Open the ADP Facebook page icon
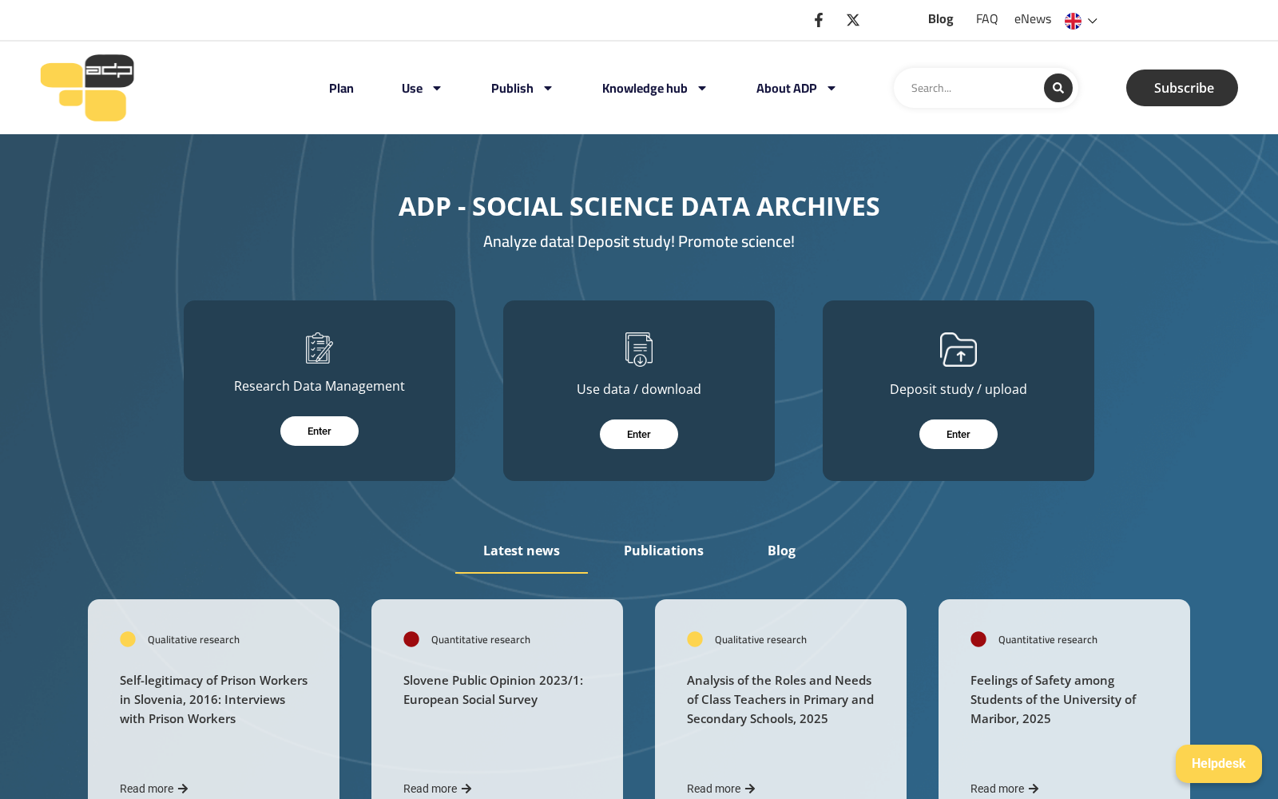The height and width of the screenshot is (799, 1278). 819,20
